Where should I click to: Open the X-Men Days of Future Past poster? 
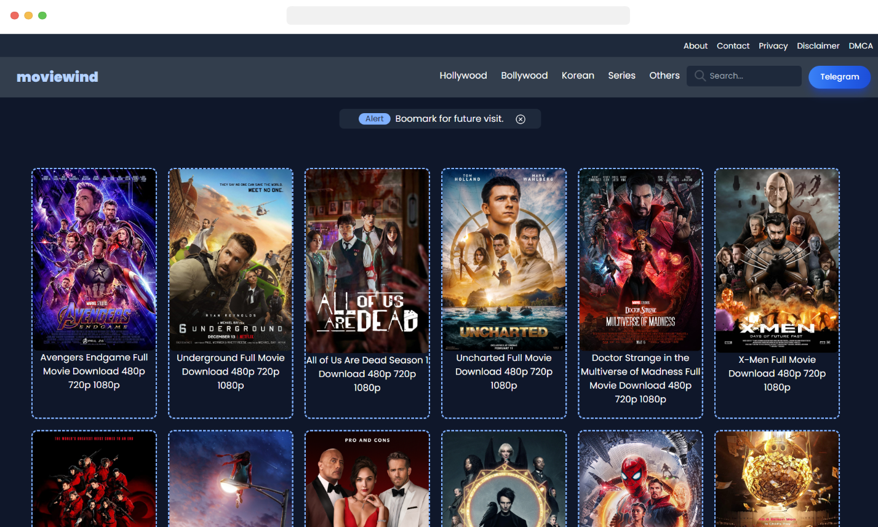click(x=777, y=261)
